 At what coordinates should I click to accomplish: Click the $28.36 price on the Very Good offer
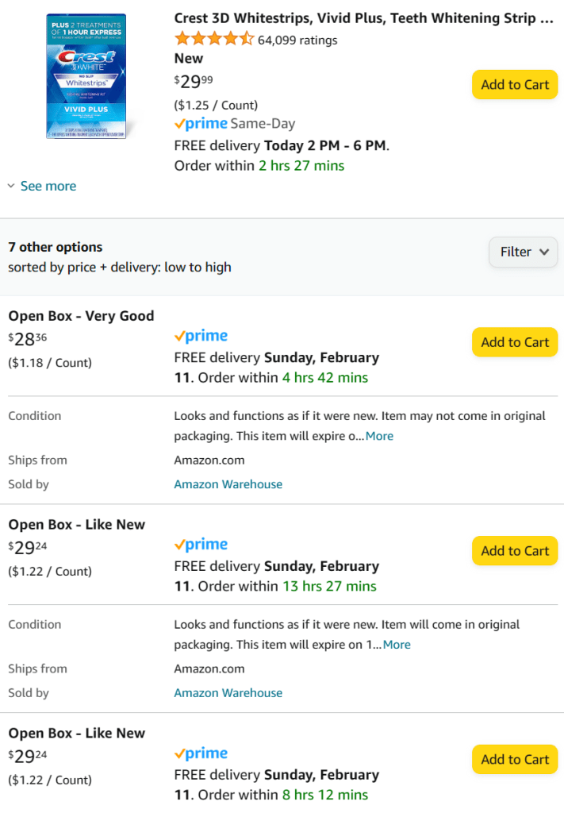point(28,340)
